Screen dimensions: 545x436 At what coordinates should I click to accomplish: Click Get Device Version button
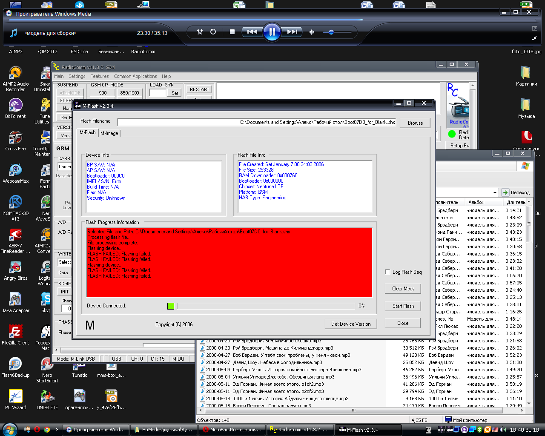pos(351,324)
